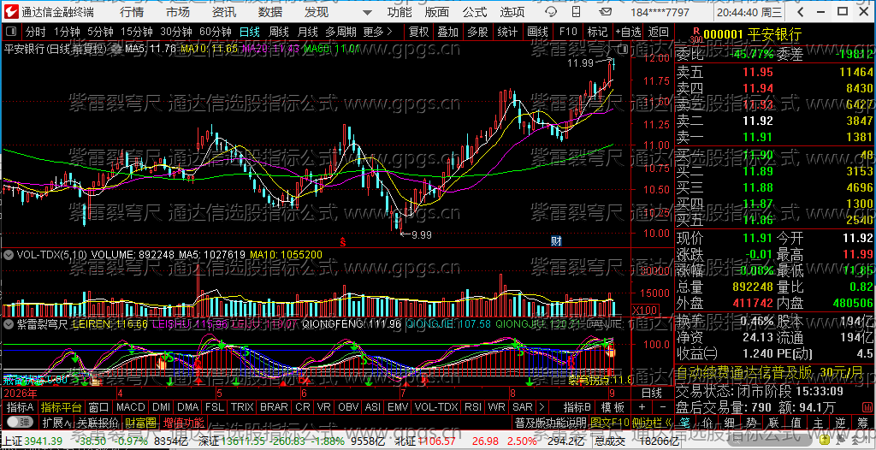Select the SAR indicator tab
This screenshot has width=876, height=450.
(523, 406)
